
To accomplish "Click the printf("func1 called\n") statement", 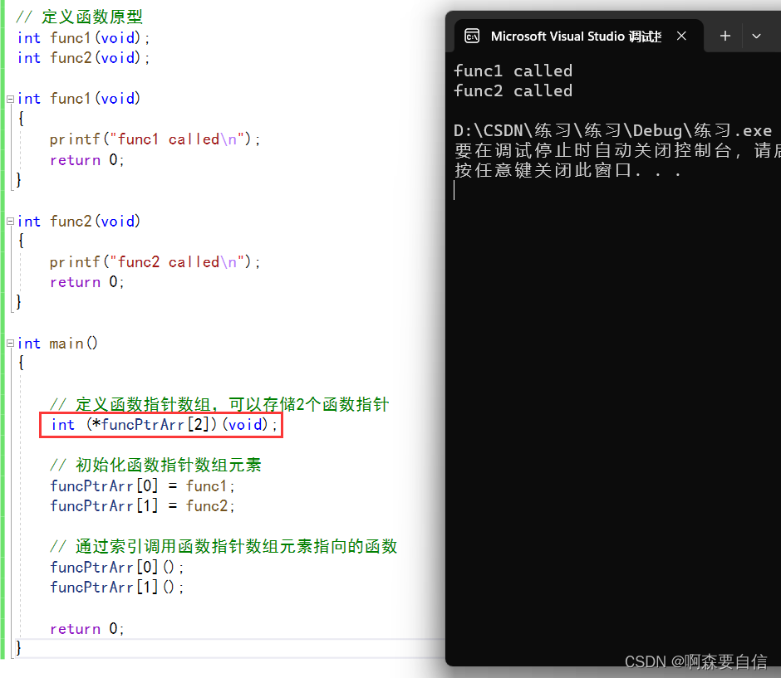I will pos(155,139).
